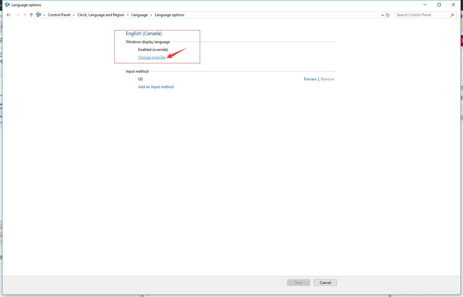Expand chevron after Clock, Language and Region
This screenshot has height=297, width=463.
point(128,15)
